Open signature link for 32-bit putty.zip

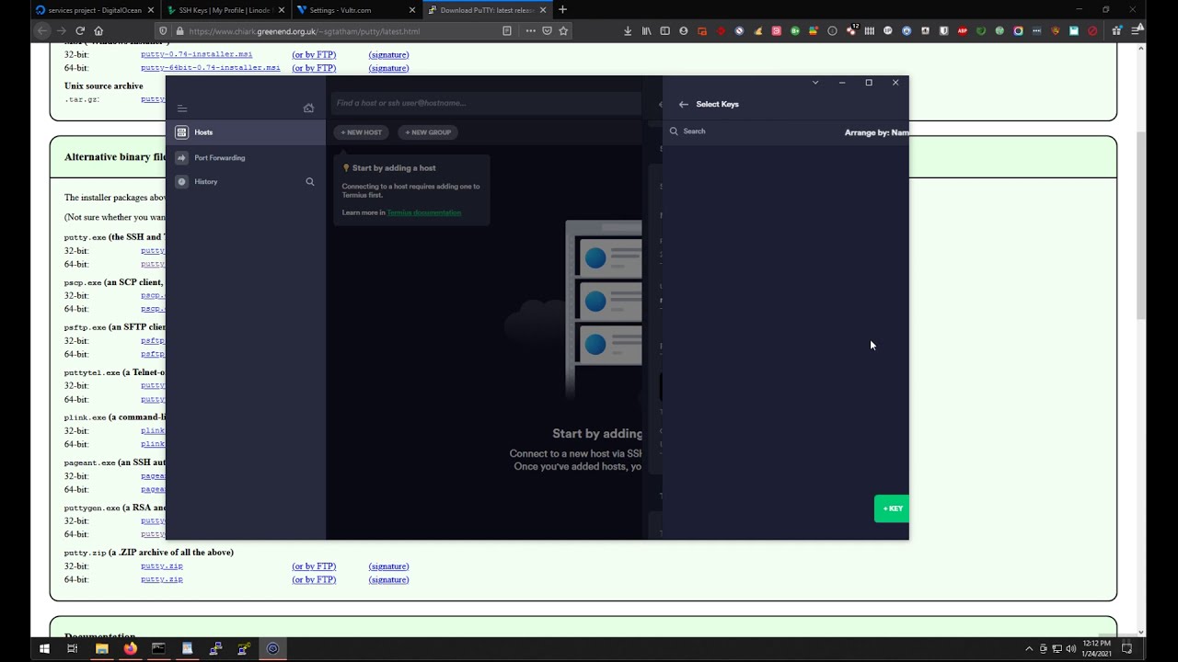click(x=388, y=566)
